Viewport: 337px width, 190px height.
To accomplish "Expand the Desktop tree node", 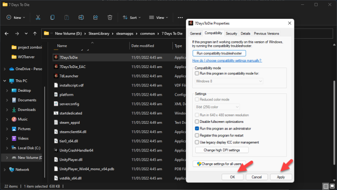I will [x=7, y=90].
